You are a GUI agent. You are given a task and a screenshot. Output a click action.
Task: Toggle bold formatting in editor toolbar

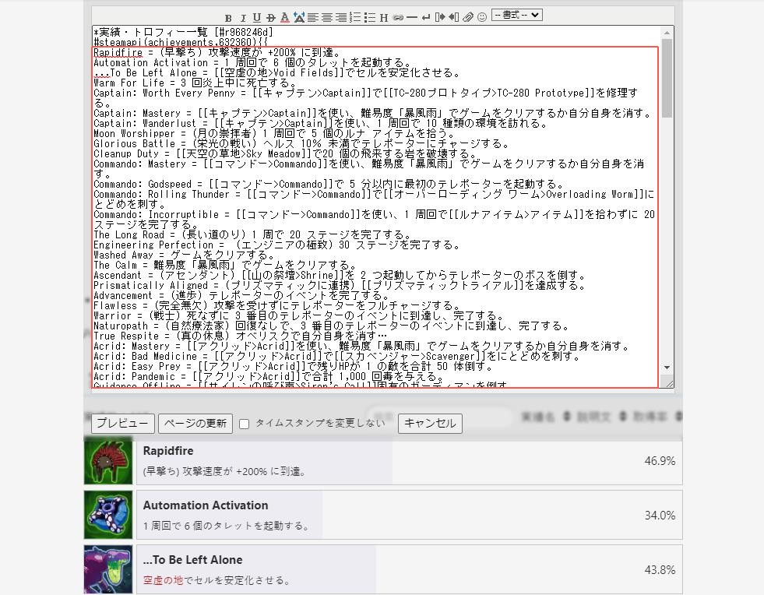tap(228, 17)
